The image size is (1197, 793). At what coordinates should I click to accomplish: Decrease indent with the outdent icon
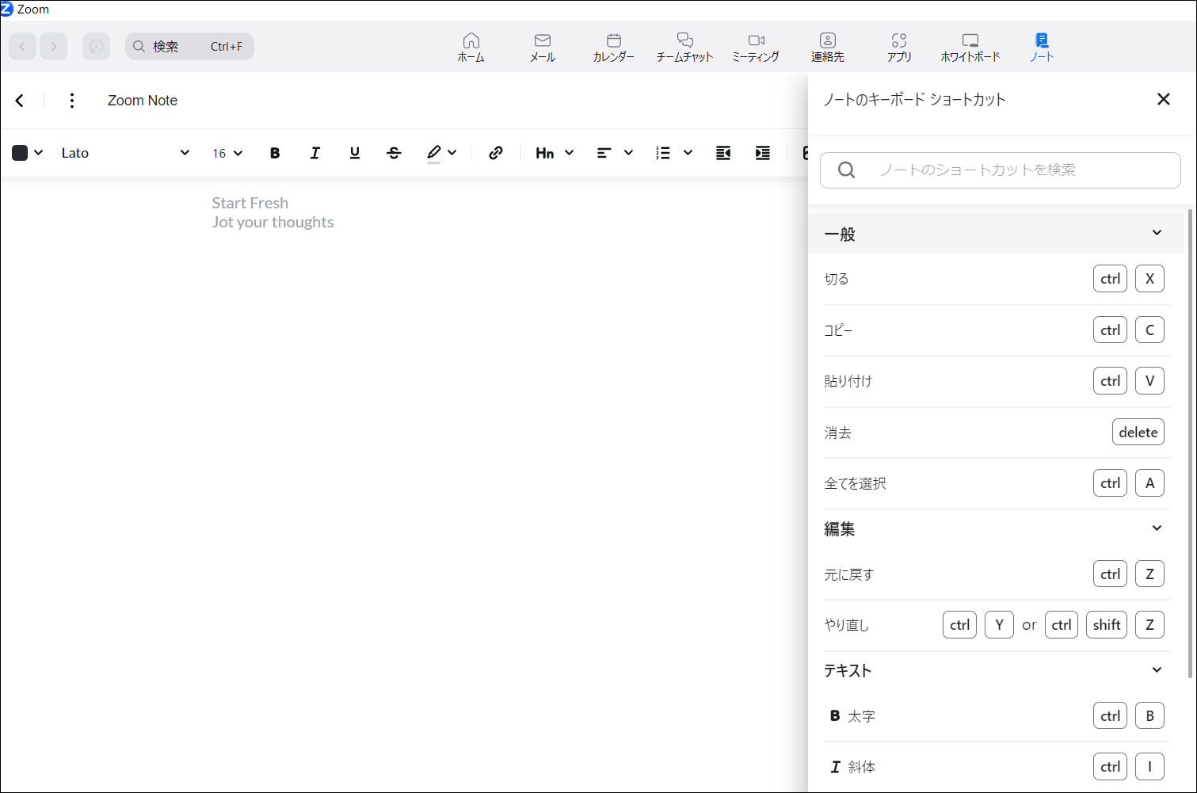coord(722,153)
